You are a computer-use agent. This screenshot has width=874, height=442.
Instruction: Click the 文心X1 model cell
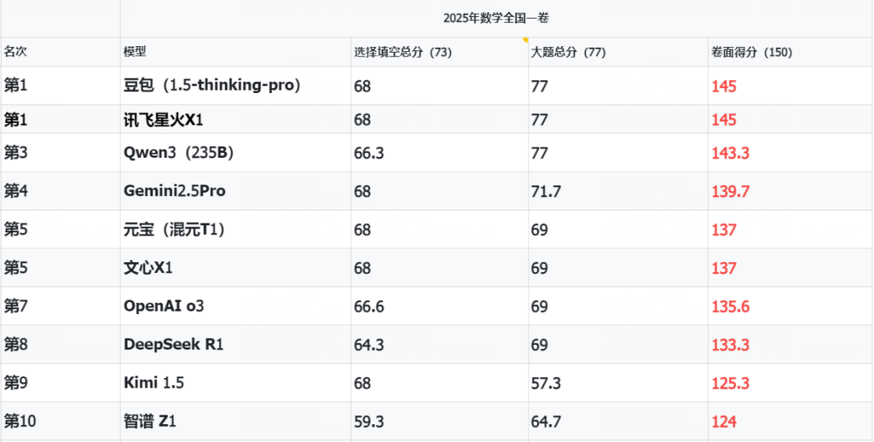(235, 268)
